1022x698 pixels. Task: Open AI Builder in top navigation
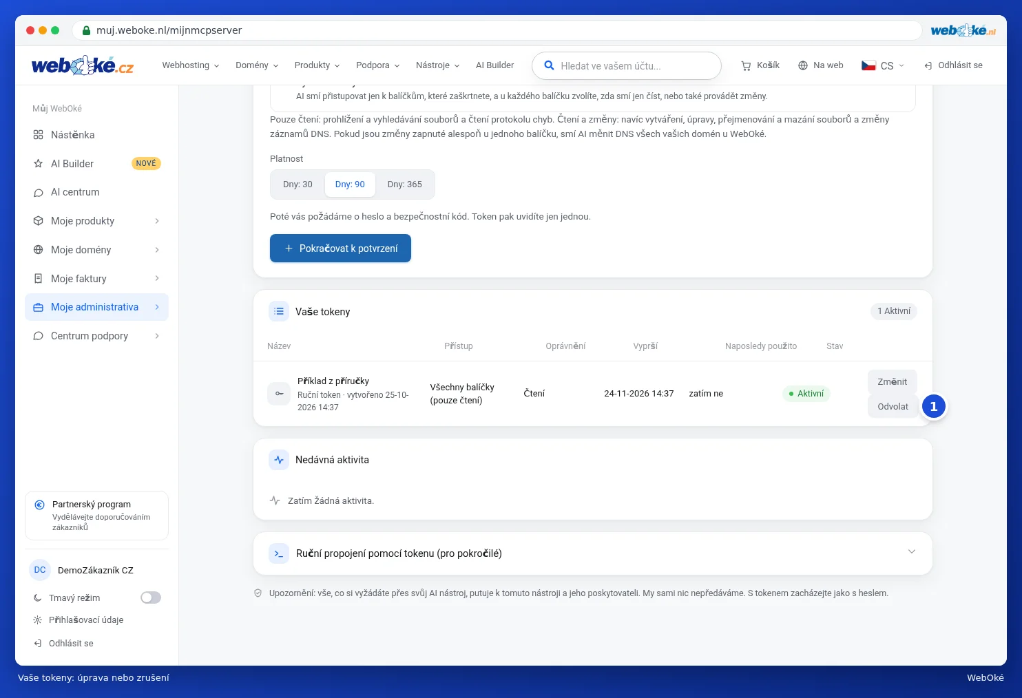click(494, 65)
